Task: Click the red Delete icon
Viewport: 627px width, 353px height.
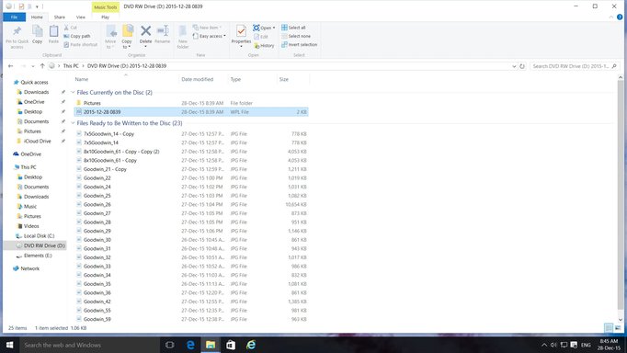Action: tap(145, 31)
